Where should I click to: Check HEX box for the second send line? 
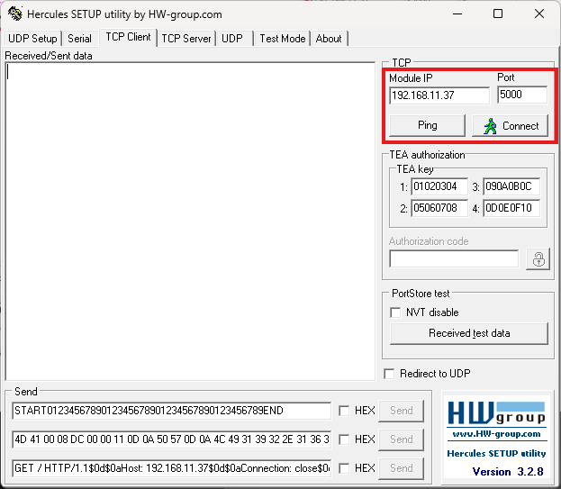[x=344, y=439]
